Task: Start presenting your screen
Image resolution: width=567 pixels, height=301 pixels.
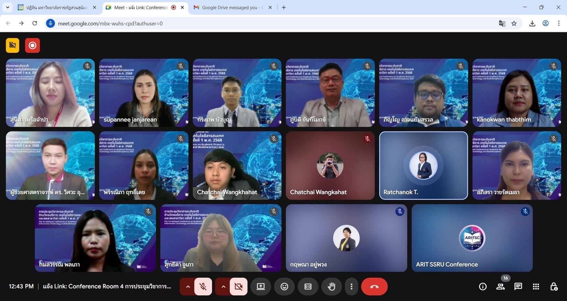Action: (261, 286)
